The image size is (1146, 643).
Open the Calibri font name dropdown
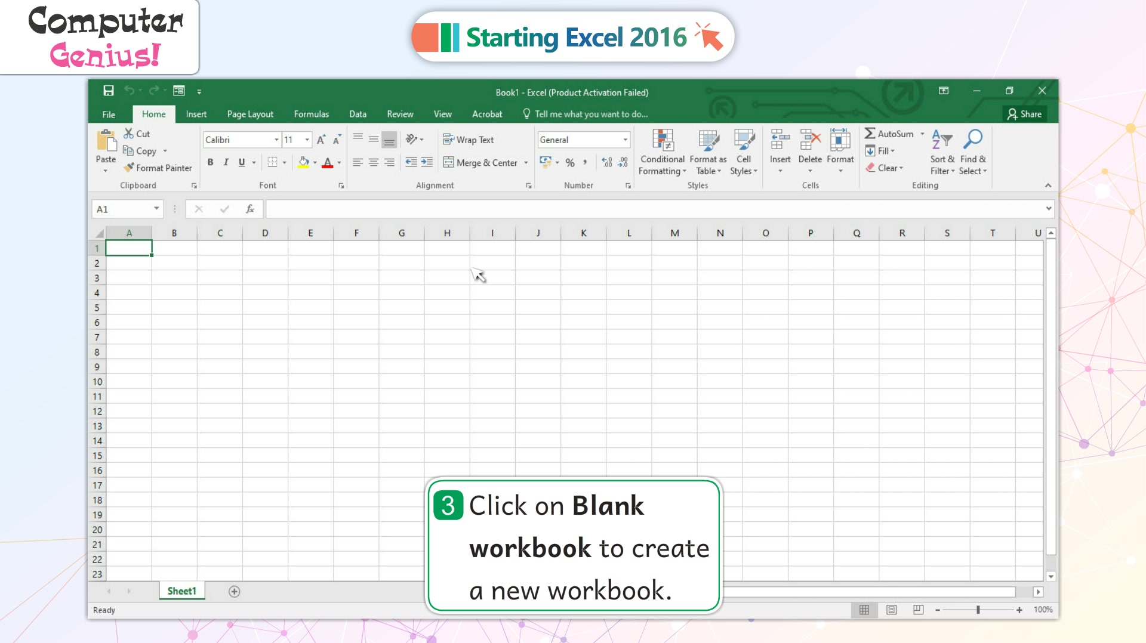click(x=276, y=140)
